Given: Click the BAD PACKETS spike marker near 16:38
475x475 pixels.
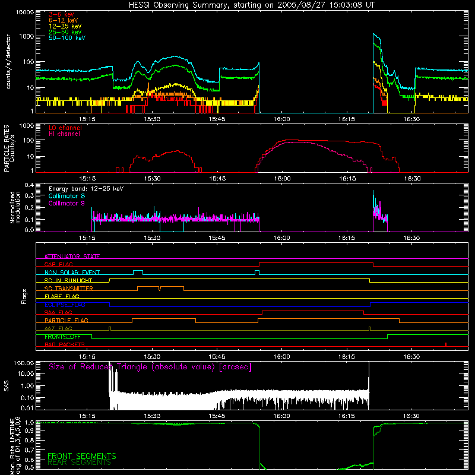Looking at the screenshot, I should [446, 344].
